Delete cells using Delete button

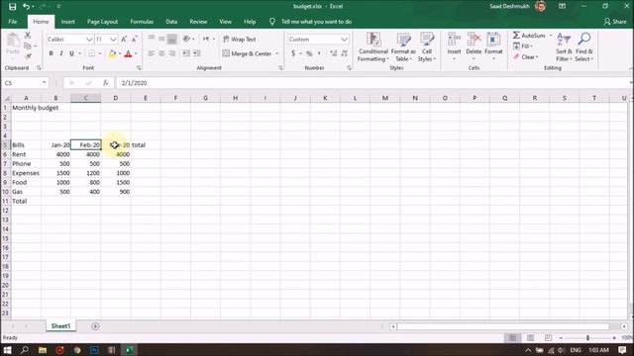pyautogui.click(x=474, y=46)
